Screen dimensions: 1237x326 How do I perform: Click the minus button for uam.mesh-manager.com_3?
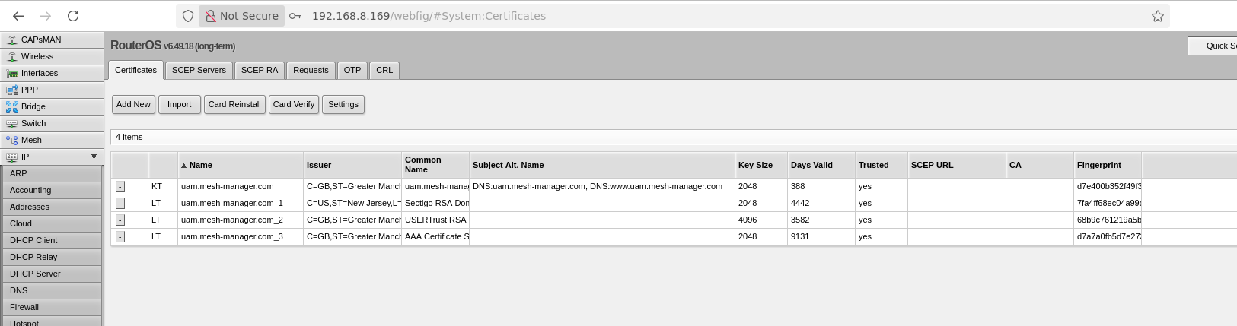click(120, 237)
